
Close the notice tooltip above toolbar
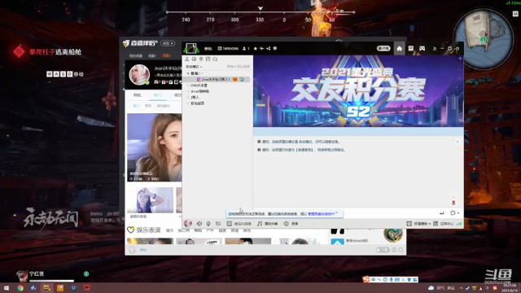point(336,212)
